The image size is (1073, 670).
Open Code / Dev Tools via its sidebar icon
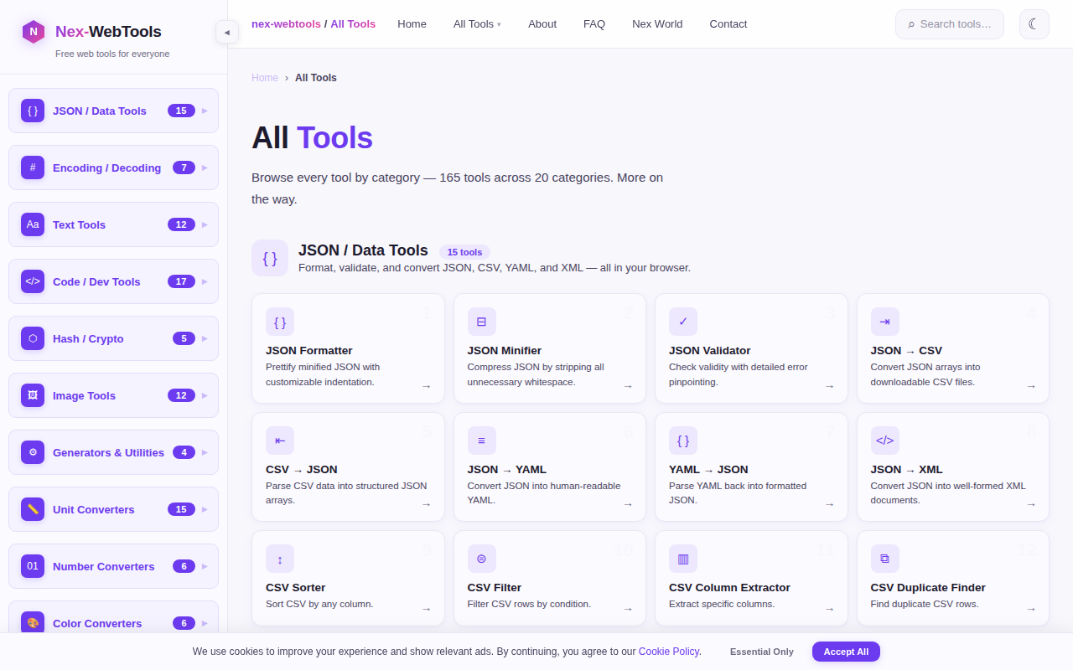click(32, 281)
